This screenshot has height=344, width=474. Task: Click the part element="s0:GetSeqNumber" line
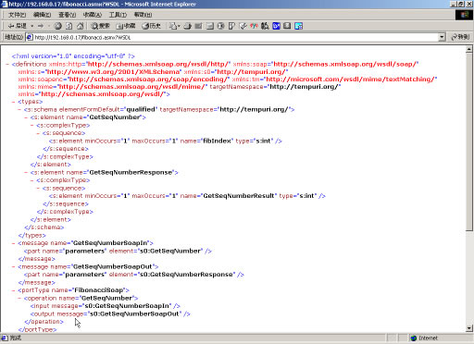pyautogui.click(x=118, y=251)
